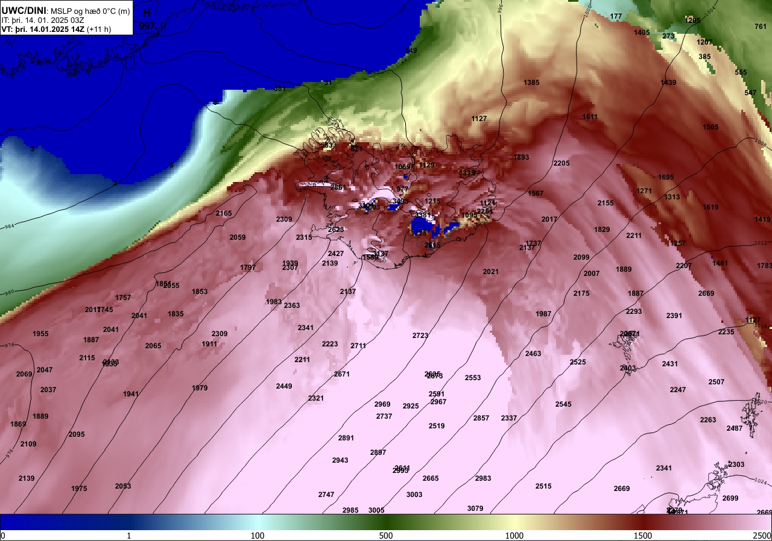Click the map value '2463'

(x=533, y=354)
